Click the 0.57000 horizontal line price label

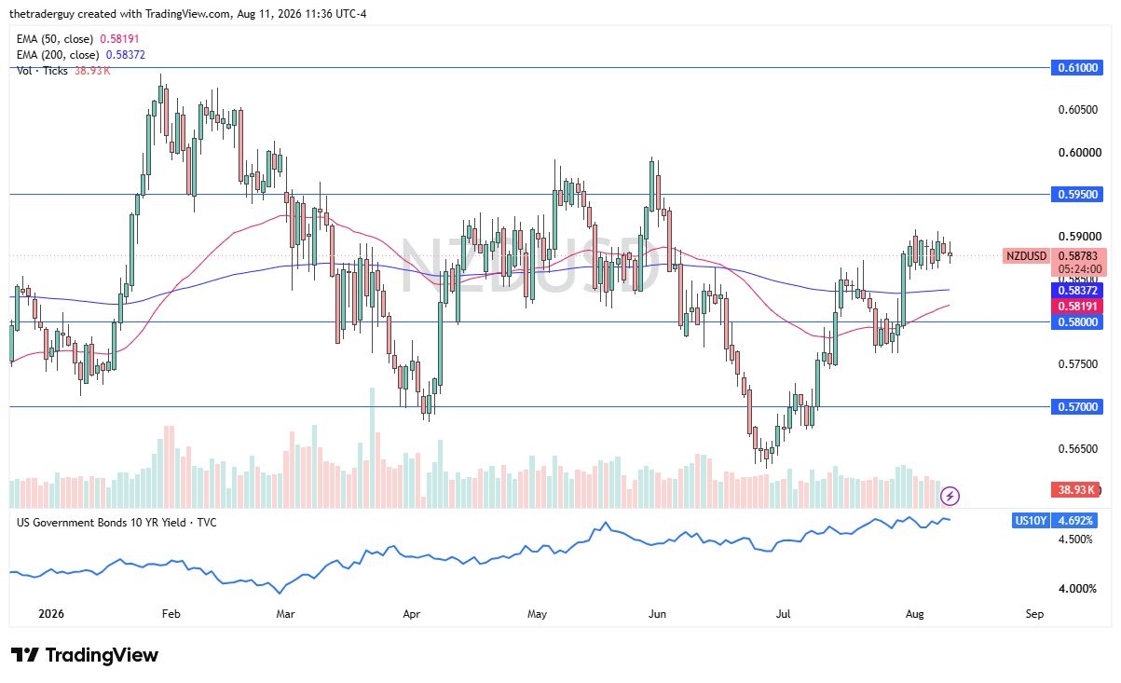[x=1079, y=406]
